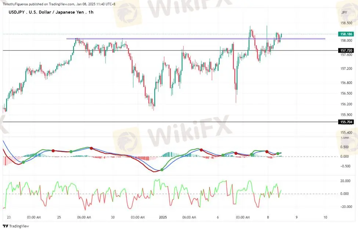Viewport: 358px width, 231px height.
Task: Click the 156.800 price axis label
Action: tap(346, 83)
